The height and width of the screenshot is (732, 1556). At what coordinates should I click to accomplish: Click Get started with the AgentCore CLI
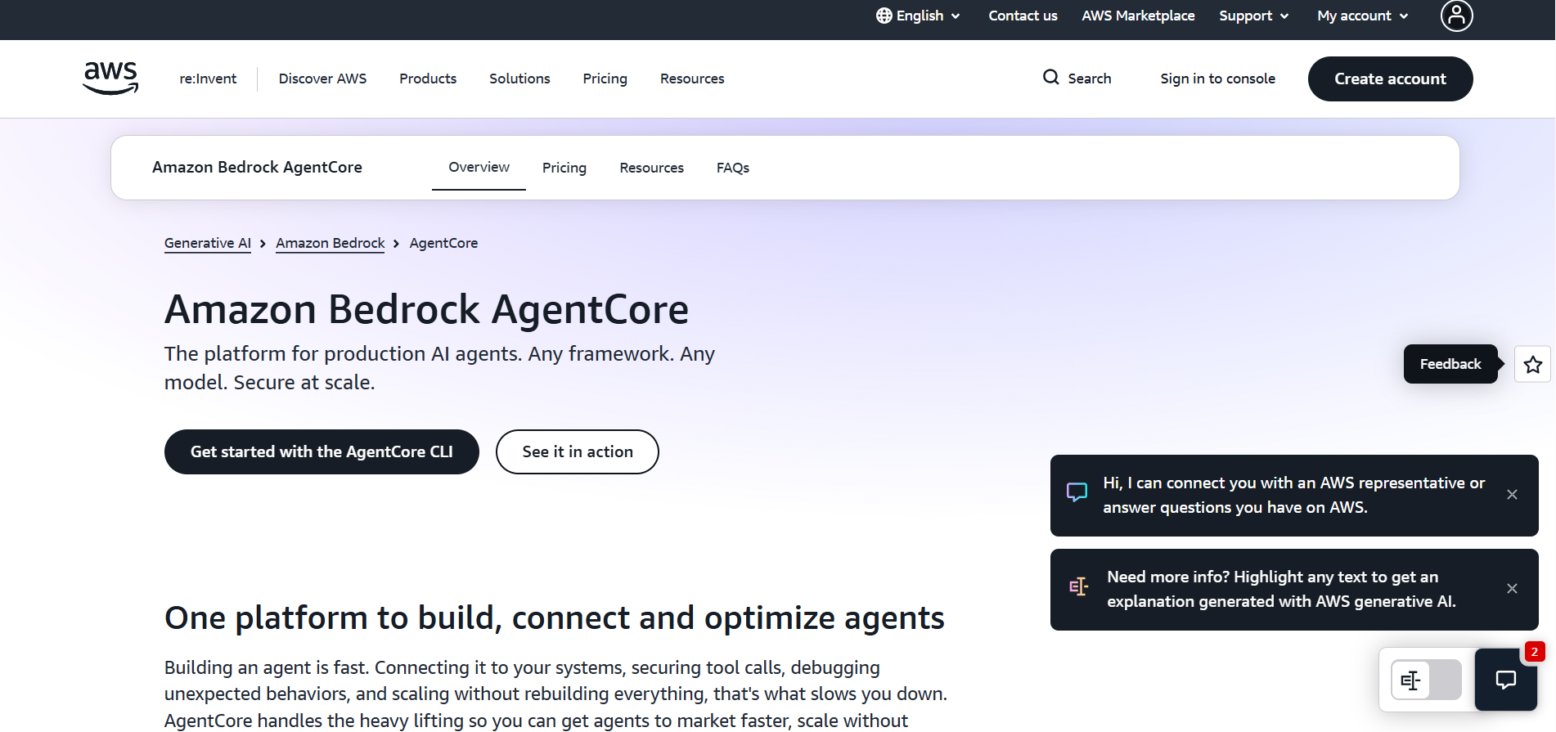click(322, 451)
